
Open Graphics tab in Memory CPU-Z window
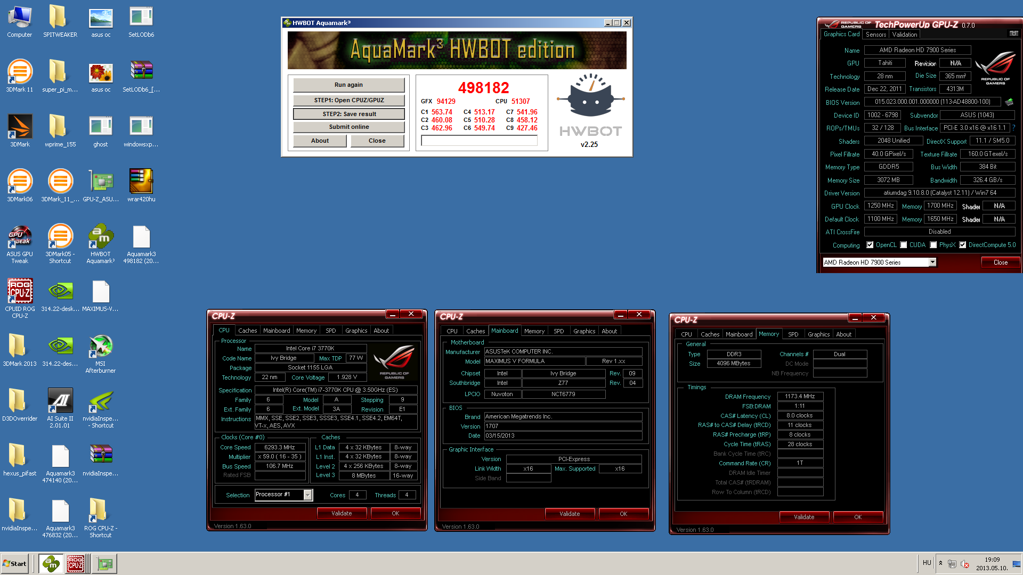[818, 334]
